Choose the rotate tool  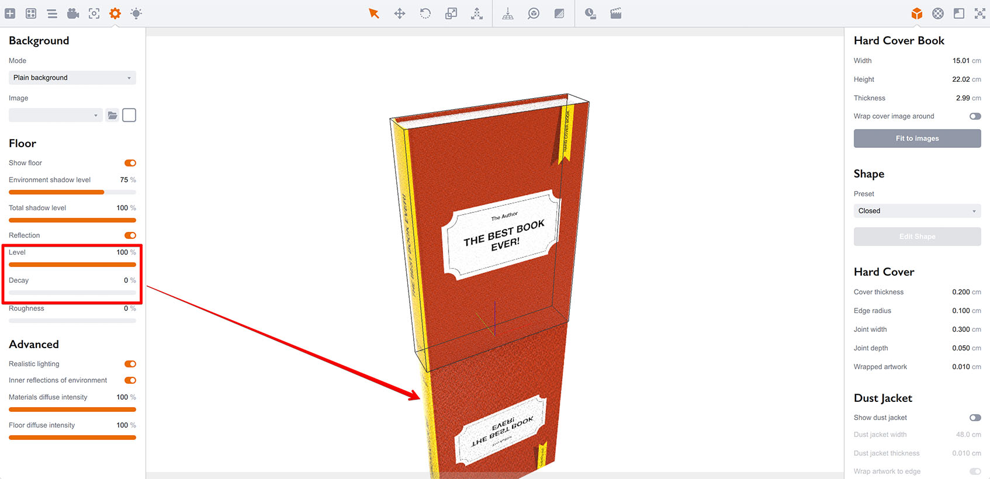425,13
